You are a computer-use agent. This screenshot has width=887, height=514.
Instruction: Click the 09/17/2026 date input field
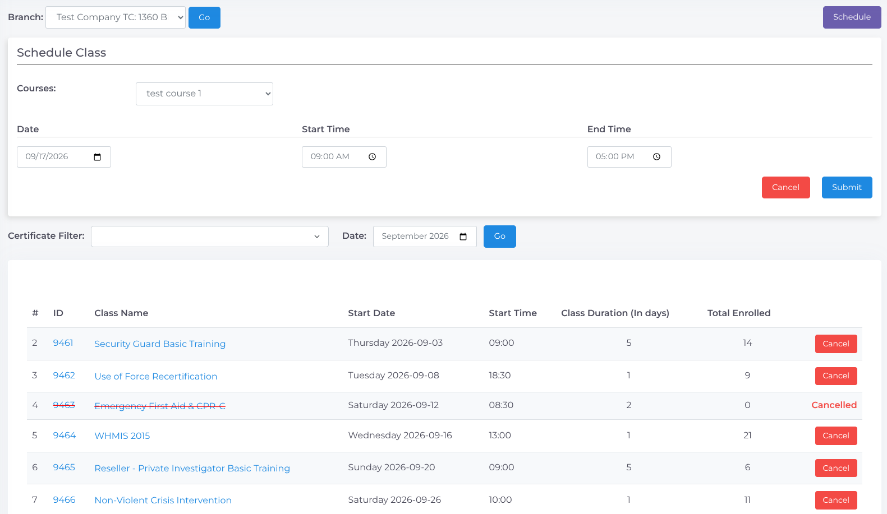[x=64, y=157]
